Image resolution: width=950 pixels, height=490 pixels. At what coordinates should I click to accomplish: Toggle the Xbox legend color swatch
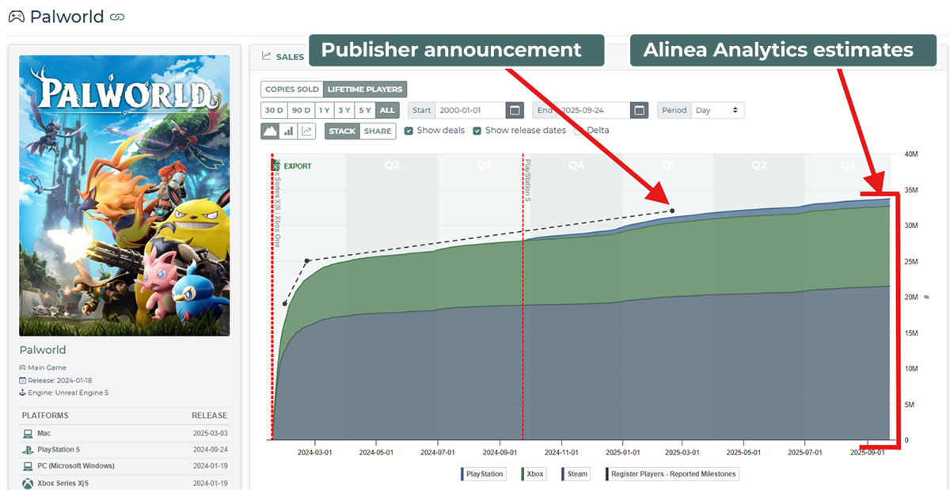522,474
